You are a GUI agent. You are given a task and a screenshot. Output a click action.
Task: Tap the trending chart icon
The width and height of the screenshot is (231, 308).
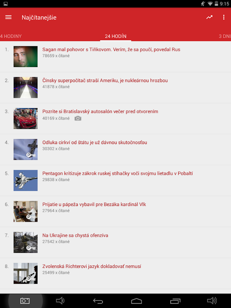[x=209, y=17]
